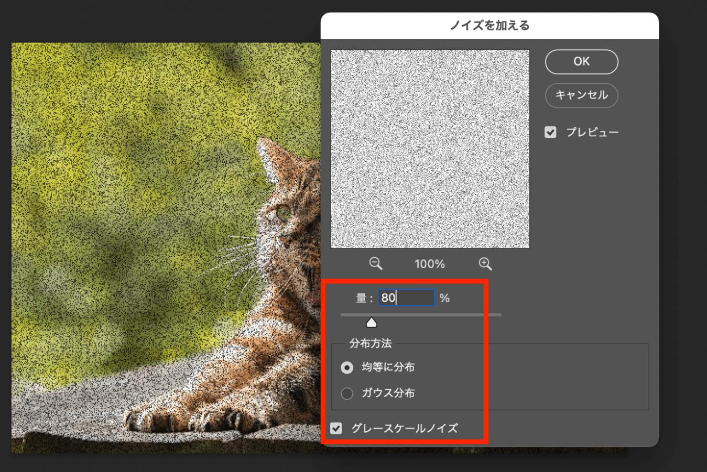Click the percent sign beside amount field
707x472 pixels.
click(444, 298)
